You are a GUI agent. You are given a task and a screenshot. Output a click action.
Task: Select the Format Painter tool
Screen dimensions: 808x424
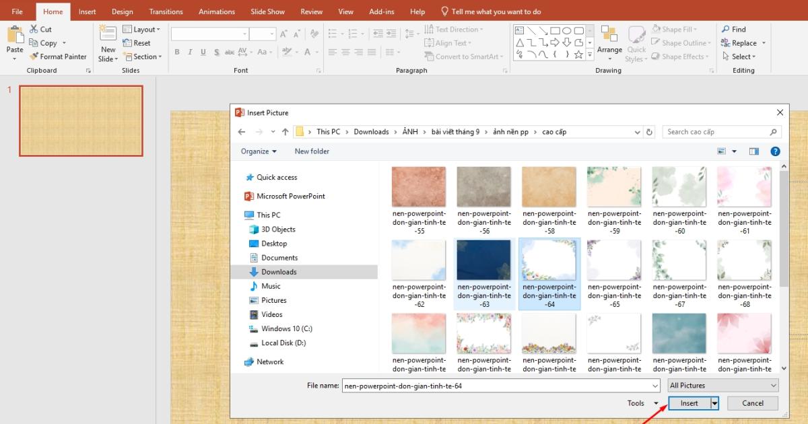click(x=58, y=57)
